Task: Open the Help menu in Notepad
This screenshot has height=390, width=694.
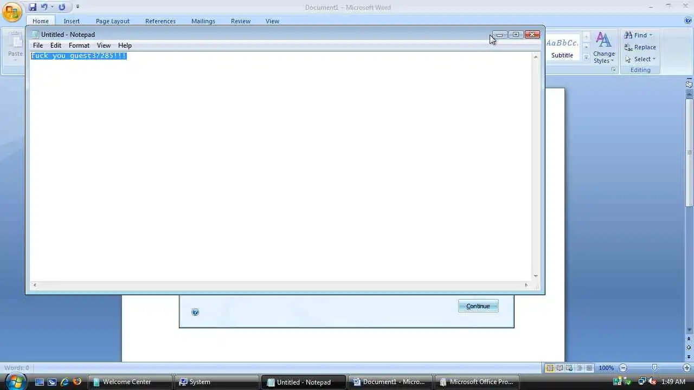Action: point(125,45)
